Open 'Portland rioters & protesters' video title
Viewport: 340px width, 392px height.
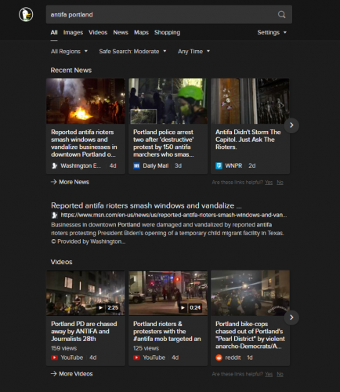[167, 331]
